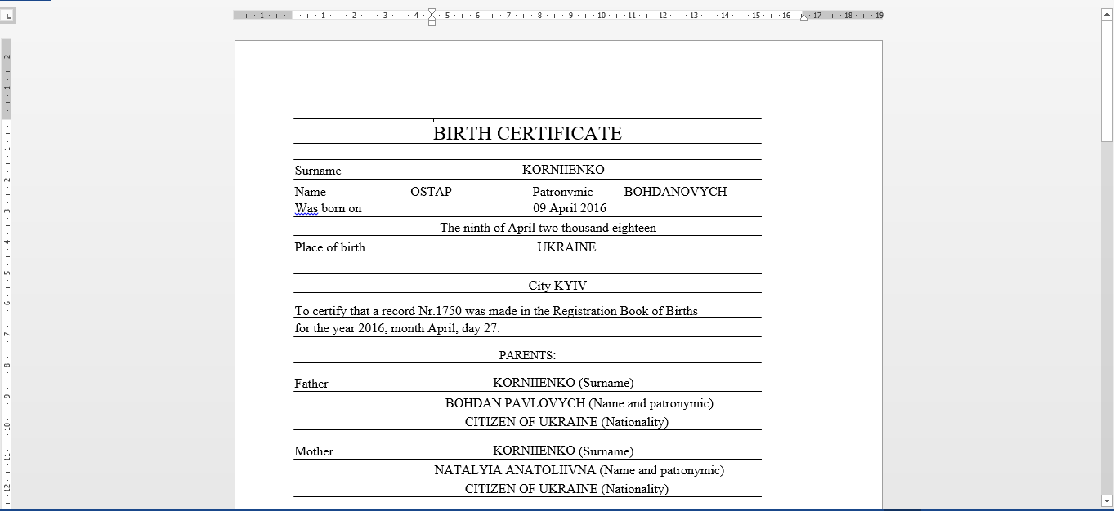Click the father's "CITIZEN OF UKRAINE (Nationality)" line

[x=566, y=422]
